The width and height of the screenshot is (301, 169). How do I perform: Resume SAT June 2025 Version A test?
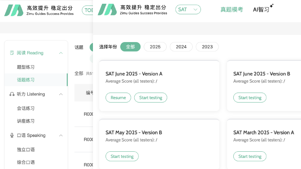[x=118, y=98]
